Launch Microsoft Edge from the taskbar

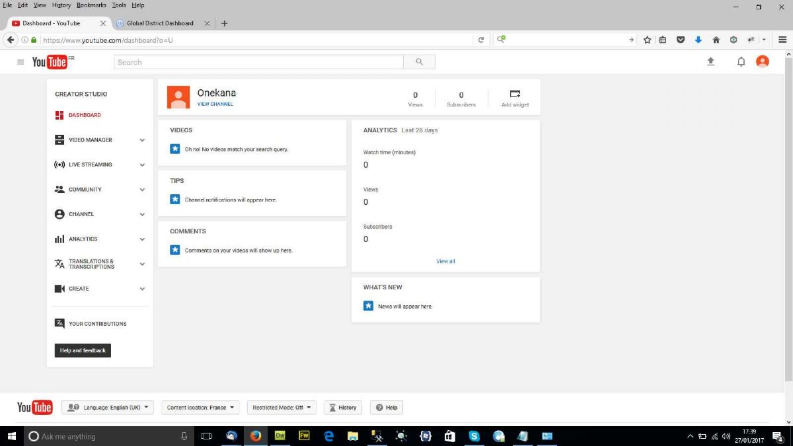329,436
